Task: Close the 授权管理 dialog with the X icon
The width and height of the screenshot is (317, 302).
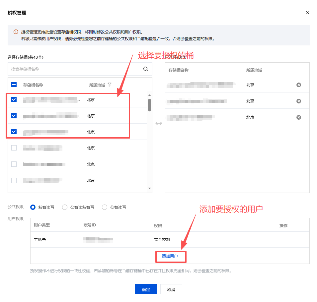Action: [x=307, y=13]
